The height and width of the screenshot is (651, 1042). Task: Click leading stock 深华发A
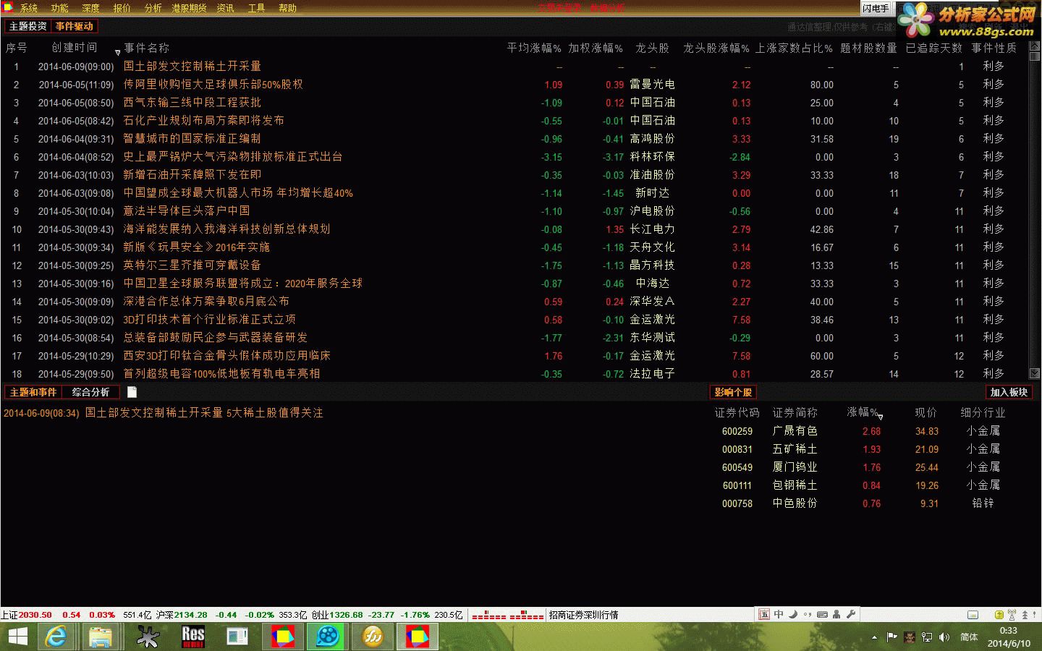point(652,301)
